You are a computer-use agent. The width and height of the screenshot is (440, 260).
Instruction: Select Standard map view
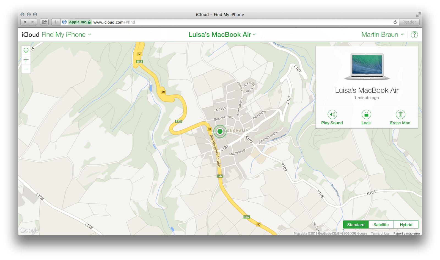(x=356, y=225)
